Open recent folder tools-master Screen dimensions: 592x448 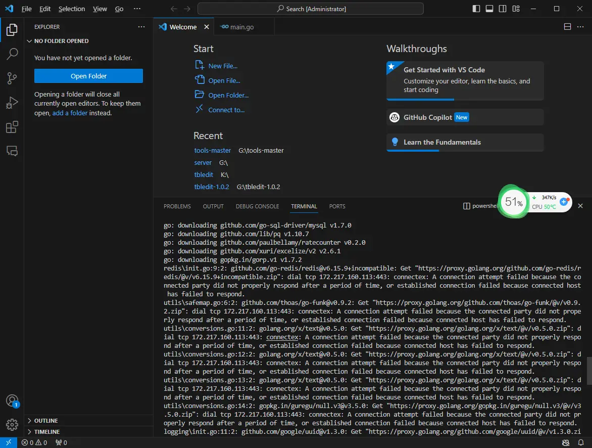(x=213, y=151)
